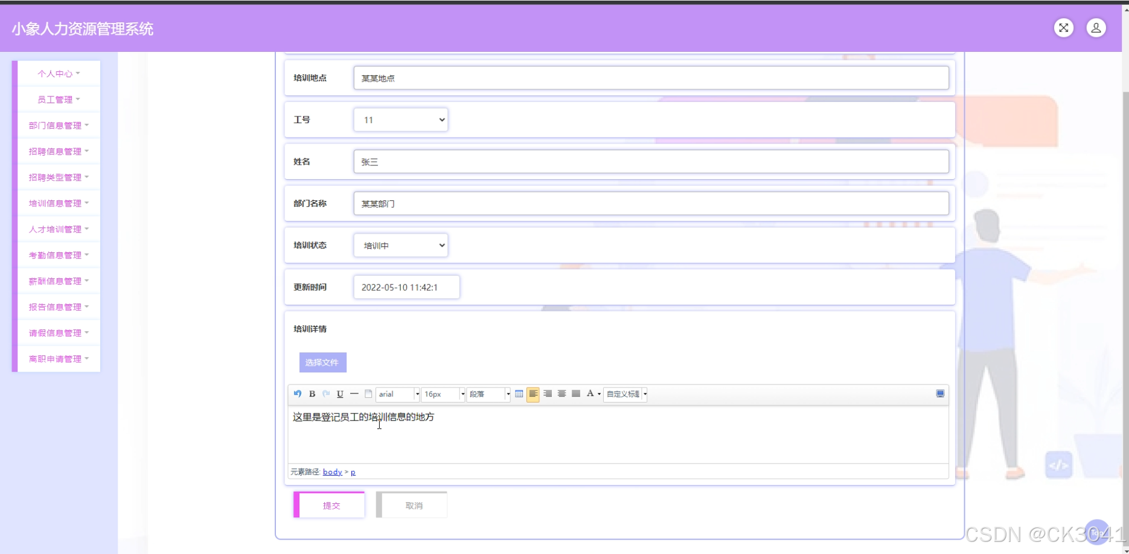The height and width of the screenshot is (554, 1129).
Task: Expand 培训信息管理 sidebar menu
Action: point(59,203)
